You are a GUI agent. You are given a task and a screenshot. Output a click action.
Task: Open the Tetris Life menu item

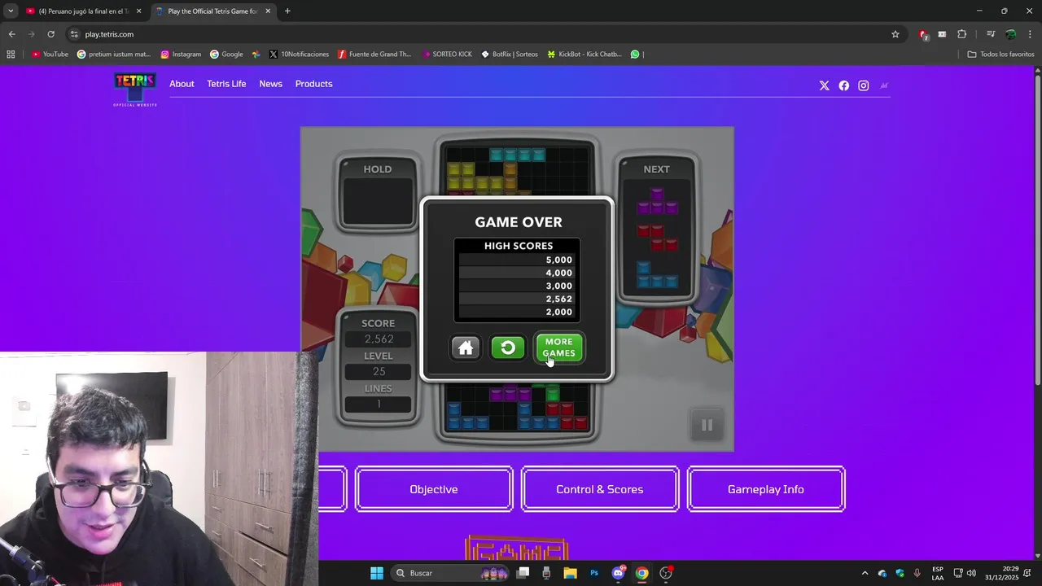coord(226,84)
